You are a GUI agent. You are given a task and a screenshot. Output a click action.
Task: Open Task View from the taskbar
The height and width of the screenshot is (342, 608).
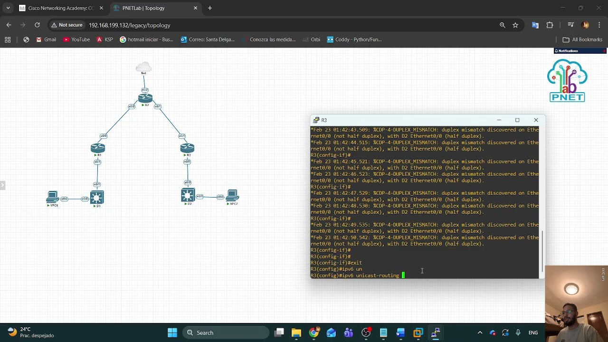[279, 332]
